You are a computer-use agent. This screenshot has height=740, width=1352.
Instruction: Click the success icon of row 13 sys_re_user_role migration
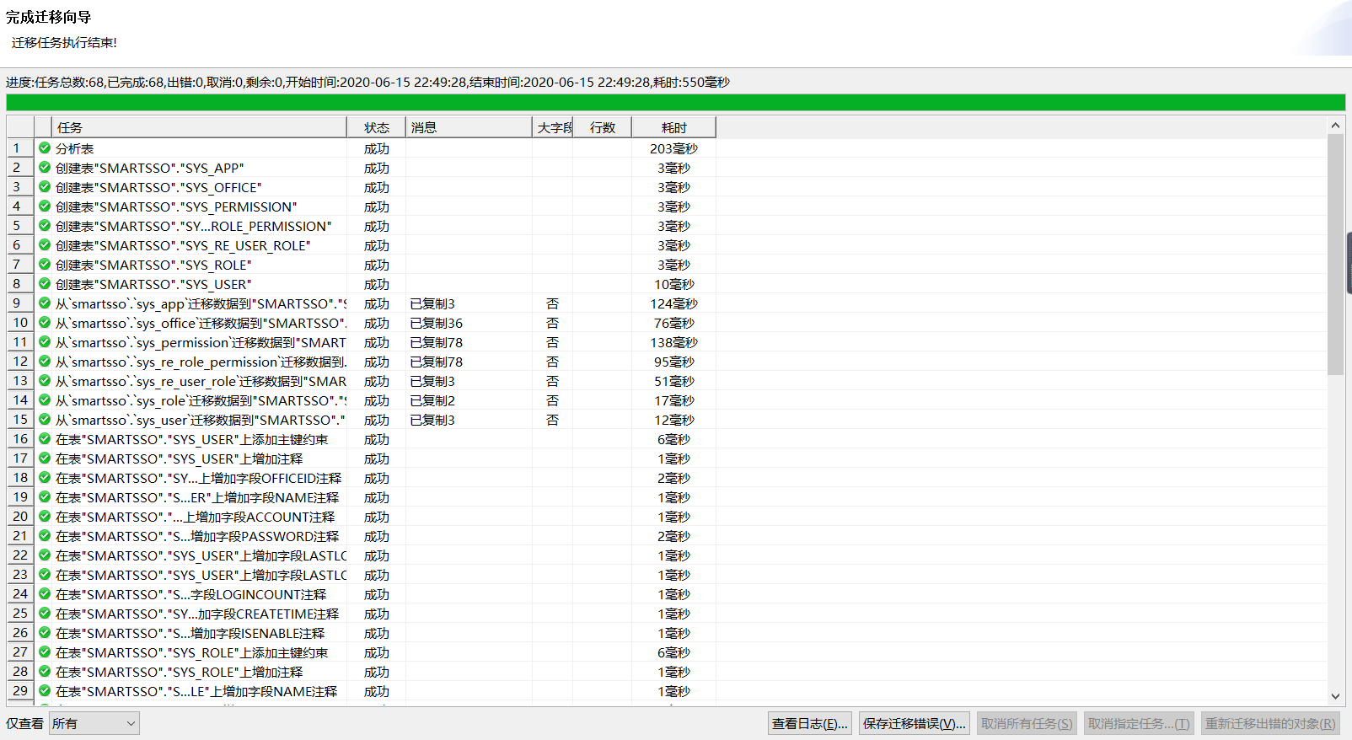[45, 381]
